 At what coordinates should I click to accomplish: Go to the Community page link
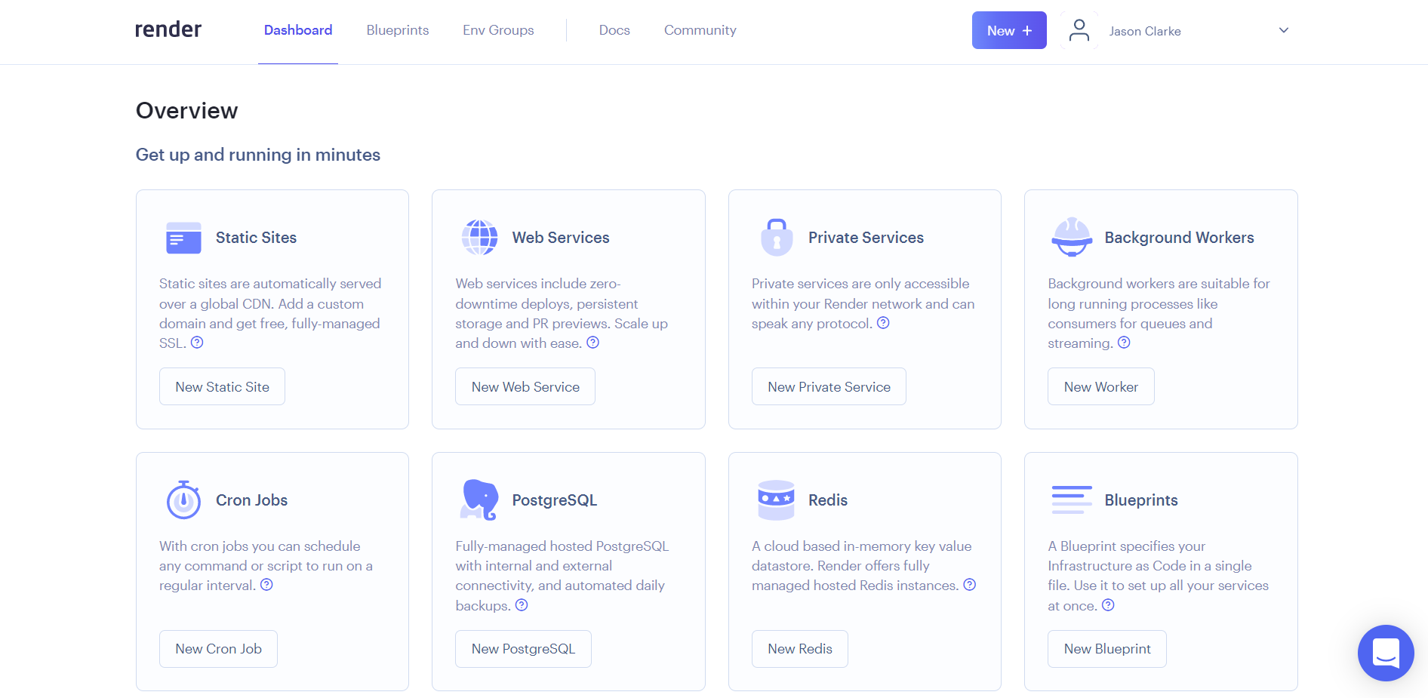pos(700,30)
